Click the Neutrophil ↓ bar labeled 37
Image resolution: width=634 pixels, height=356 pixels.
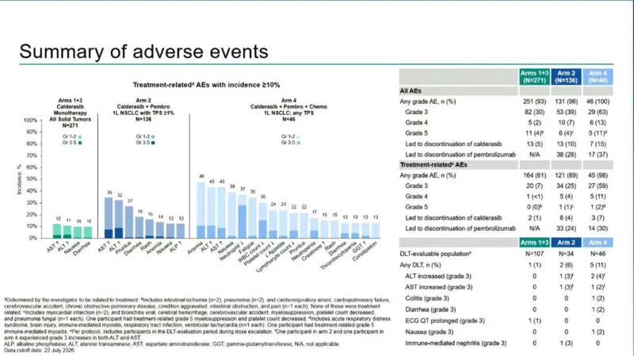[x=243, y=216]
